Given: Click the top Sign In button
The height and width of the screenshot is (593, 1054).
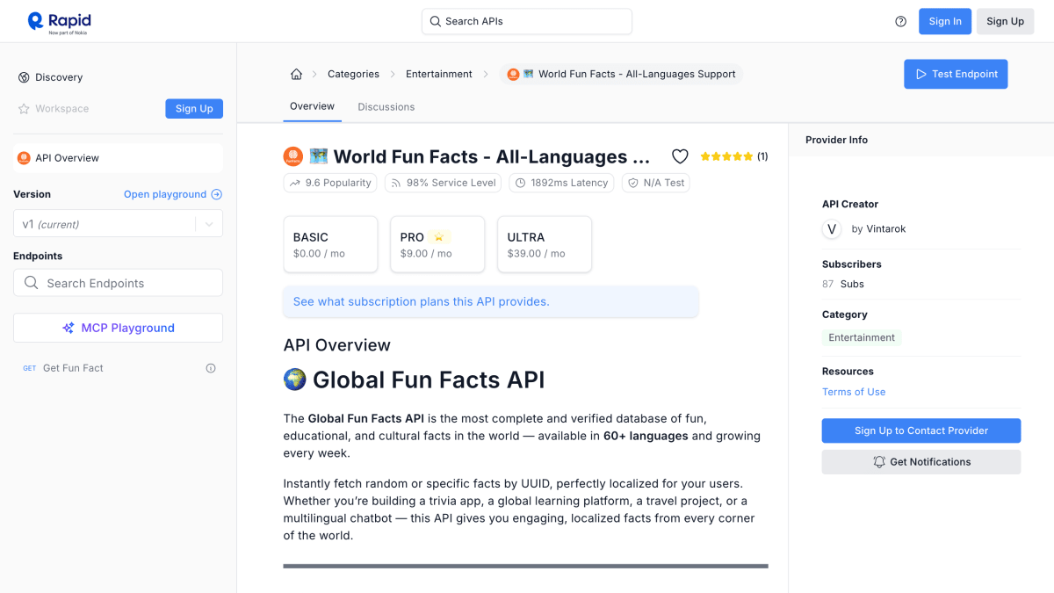Looking at the screenshot, I should point(945,22).
